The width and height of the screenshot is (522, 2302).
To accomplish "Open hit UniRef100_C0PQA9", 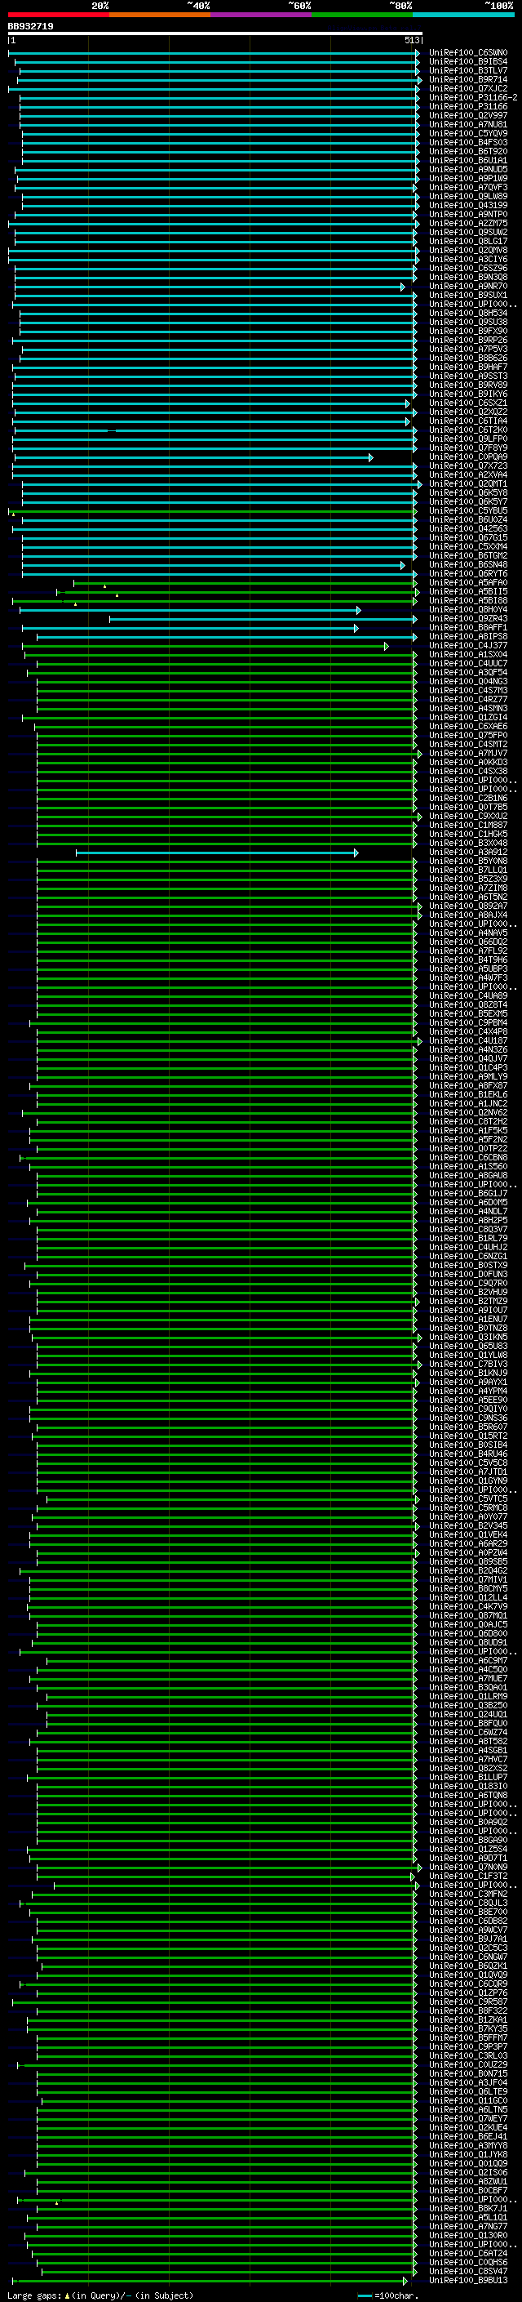I will (x=467, y=456).
